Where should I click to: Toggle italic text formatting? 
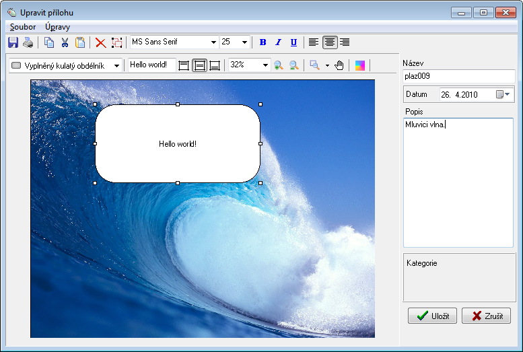click(x=278, y=42)
